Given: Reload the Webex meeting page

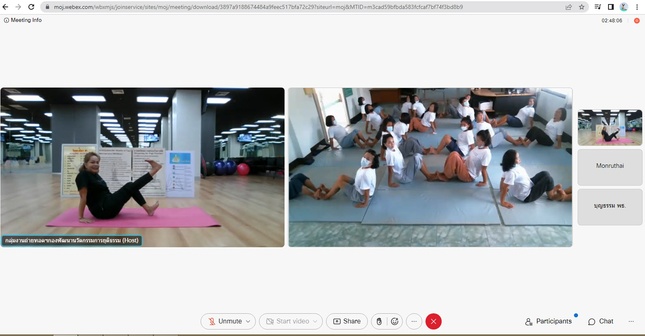Looking at the screenshot, I should 31,7.
